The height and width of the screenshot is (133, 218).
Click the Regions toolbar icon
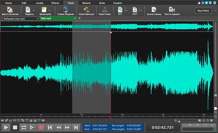[x=28, y=10]
